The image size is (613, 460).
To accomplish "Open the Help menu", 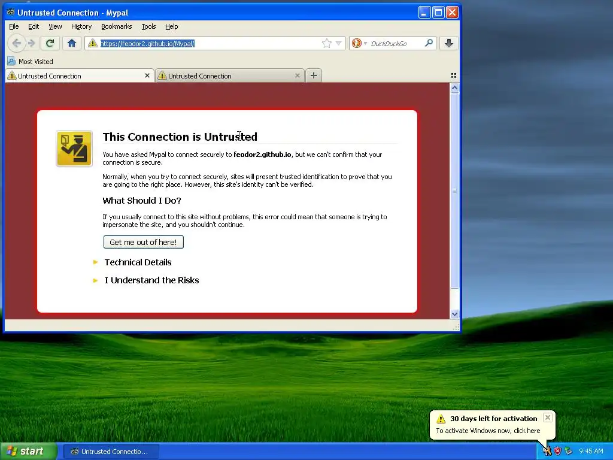I will pyautogui.click(x=172, y=26).
